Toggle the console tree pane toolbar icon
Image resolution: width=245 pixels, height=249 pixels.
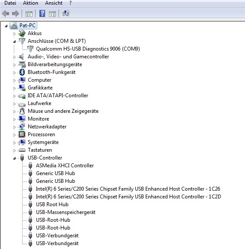tap(29, 14)
